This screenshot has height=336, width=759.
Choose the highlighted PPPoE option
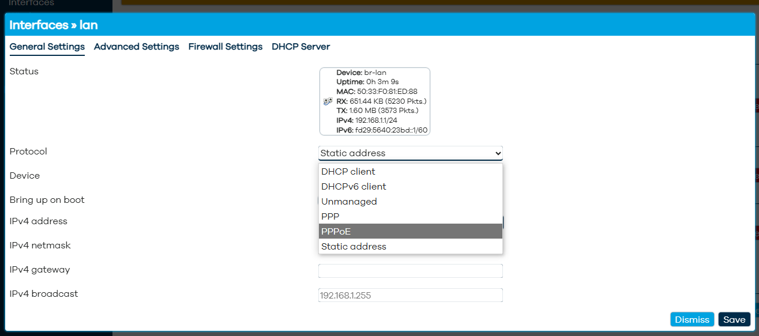(x=411, y=231)
